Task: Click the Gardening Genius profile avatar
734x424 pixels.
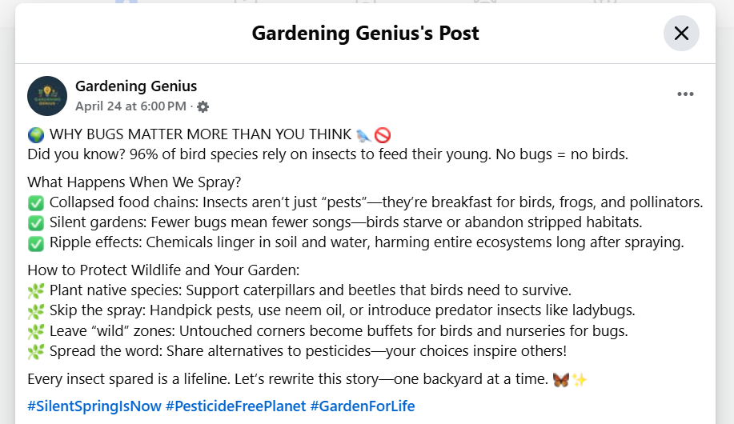Action: tap(47, 96)
